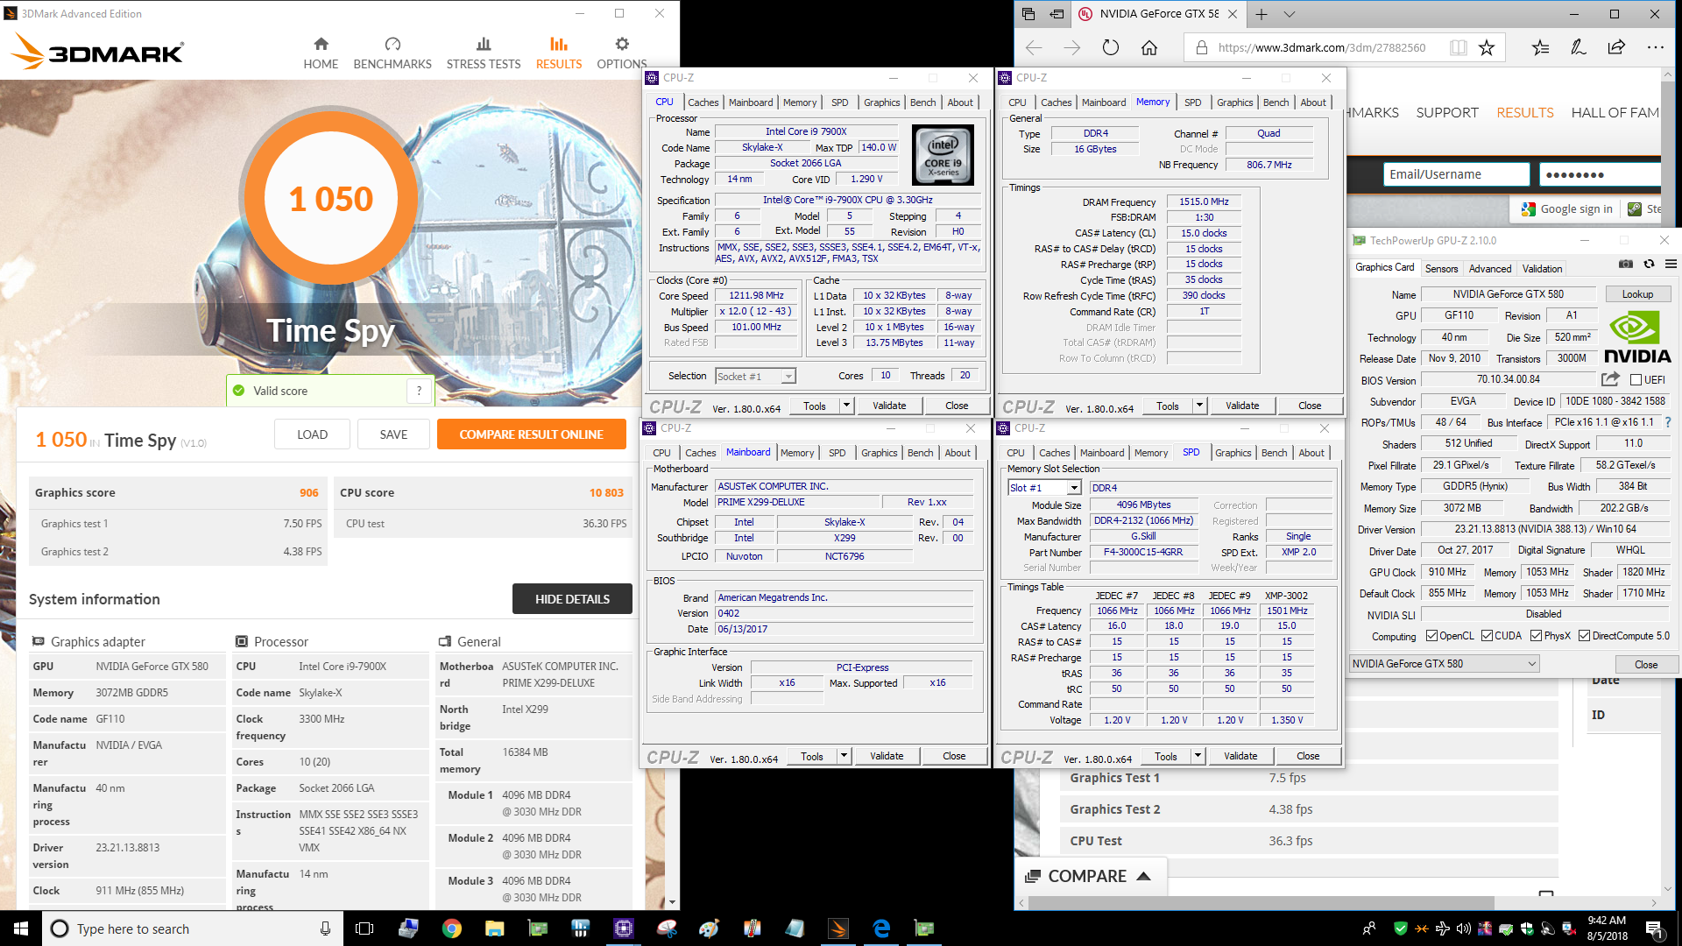Open Caches tab in CPU-Z CPU window
Viewport: 1682px width, 946px height.
703,102
